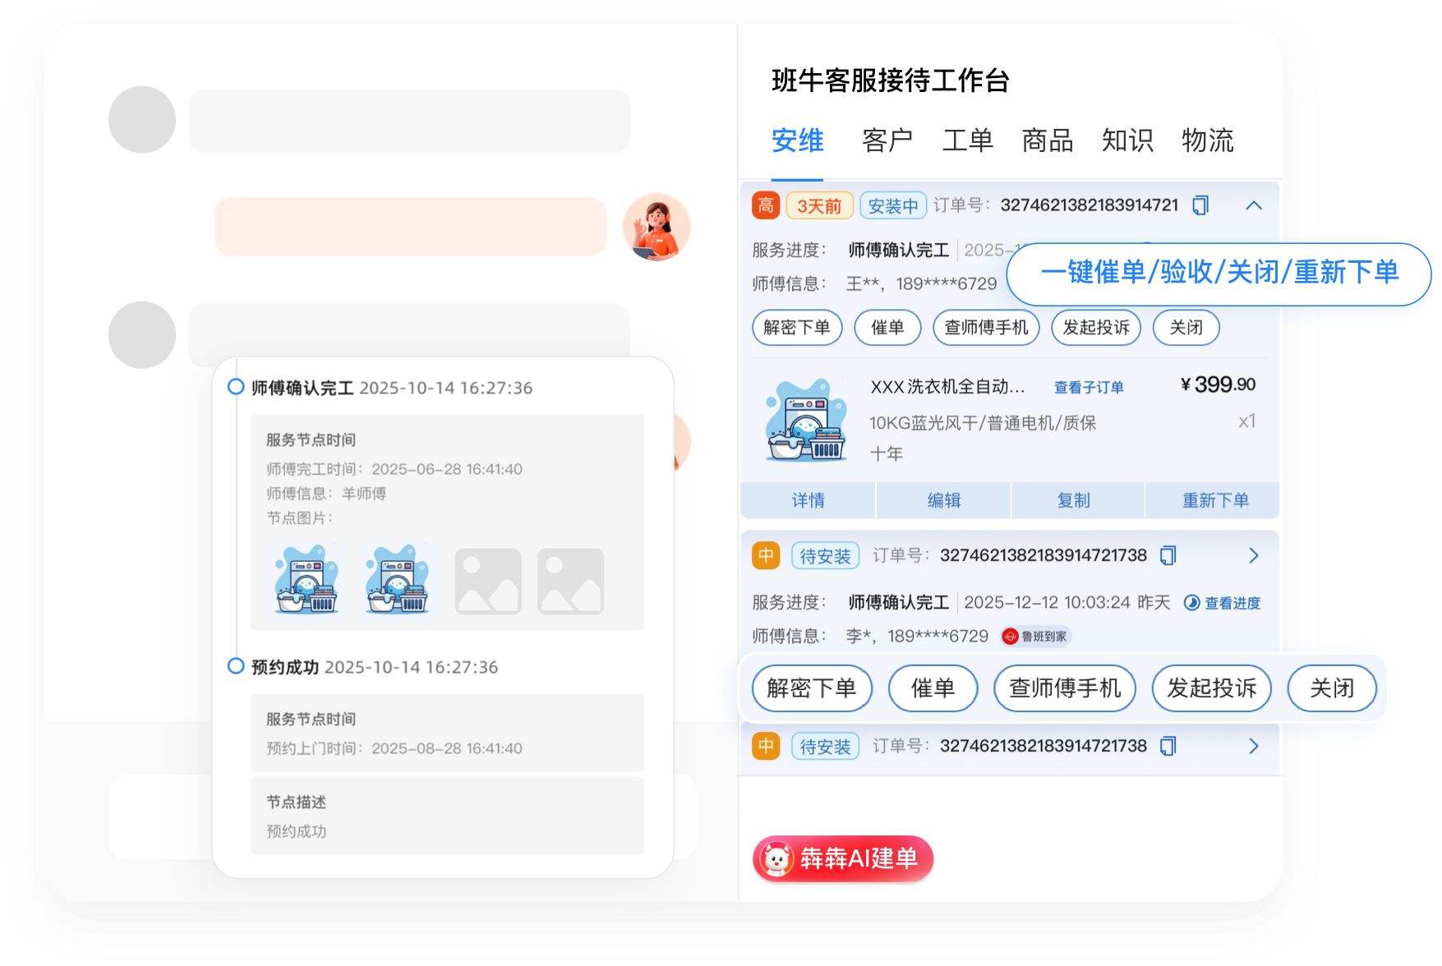This screenshot has width=1442, height=966.
Task: Switch to the 安维 tab
Action: pos(797,140)
